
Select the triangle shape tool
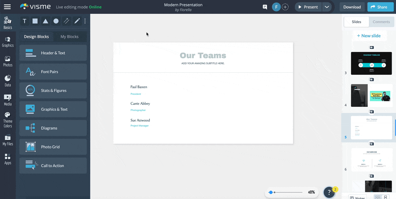click(46, 21)
